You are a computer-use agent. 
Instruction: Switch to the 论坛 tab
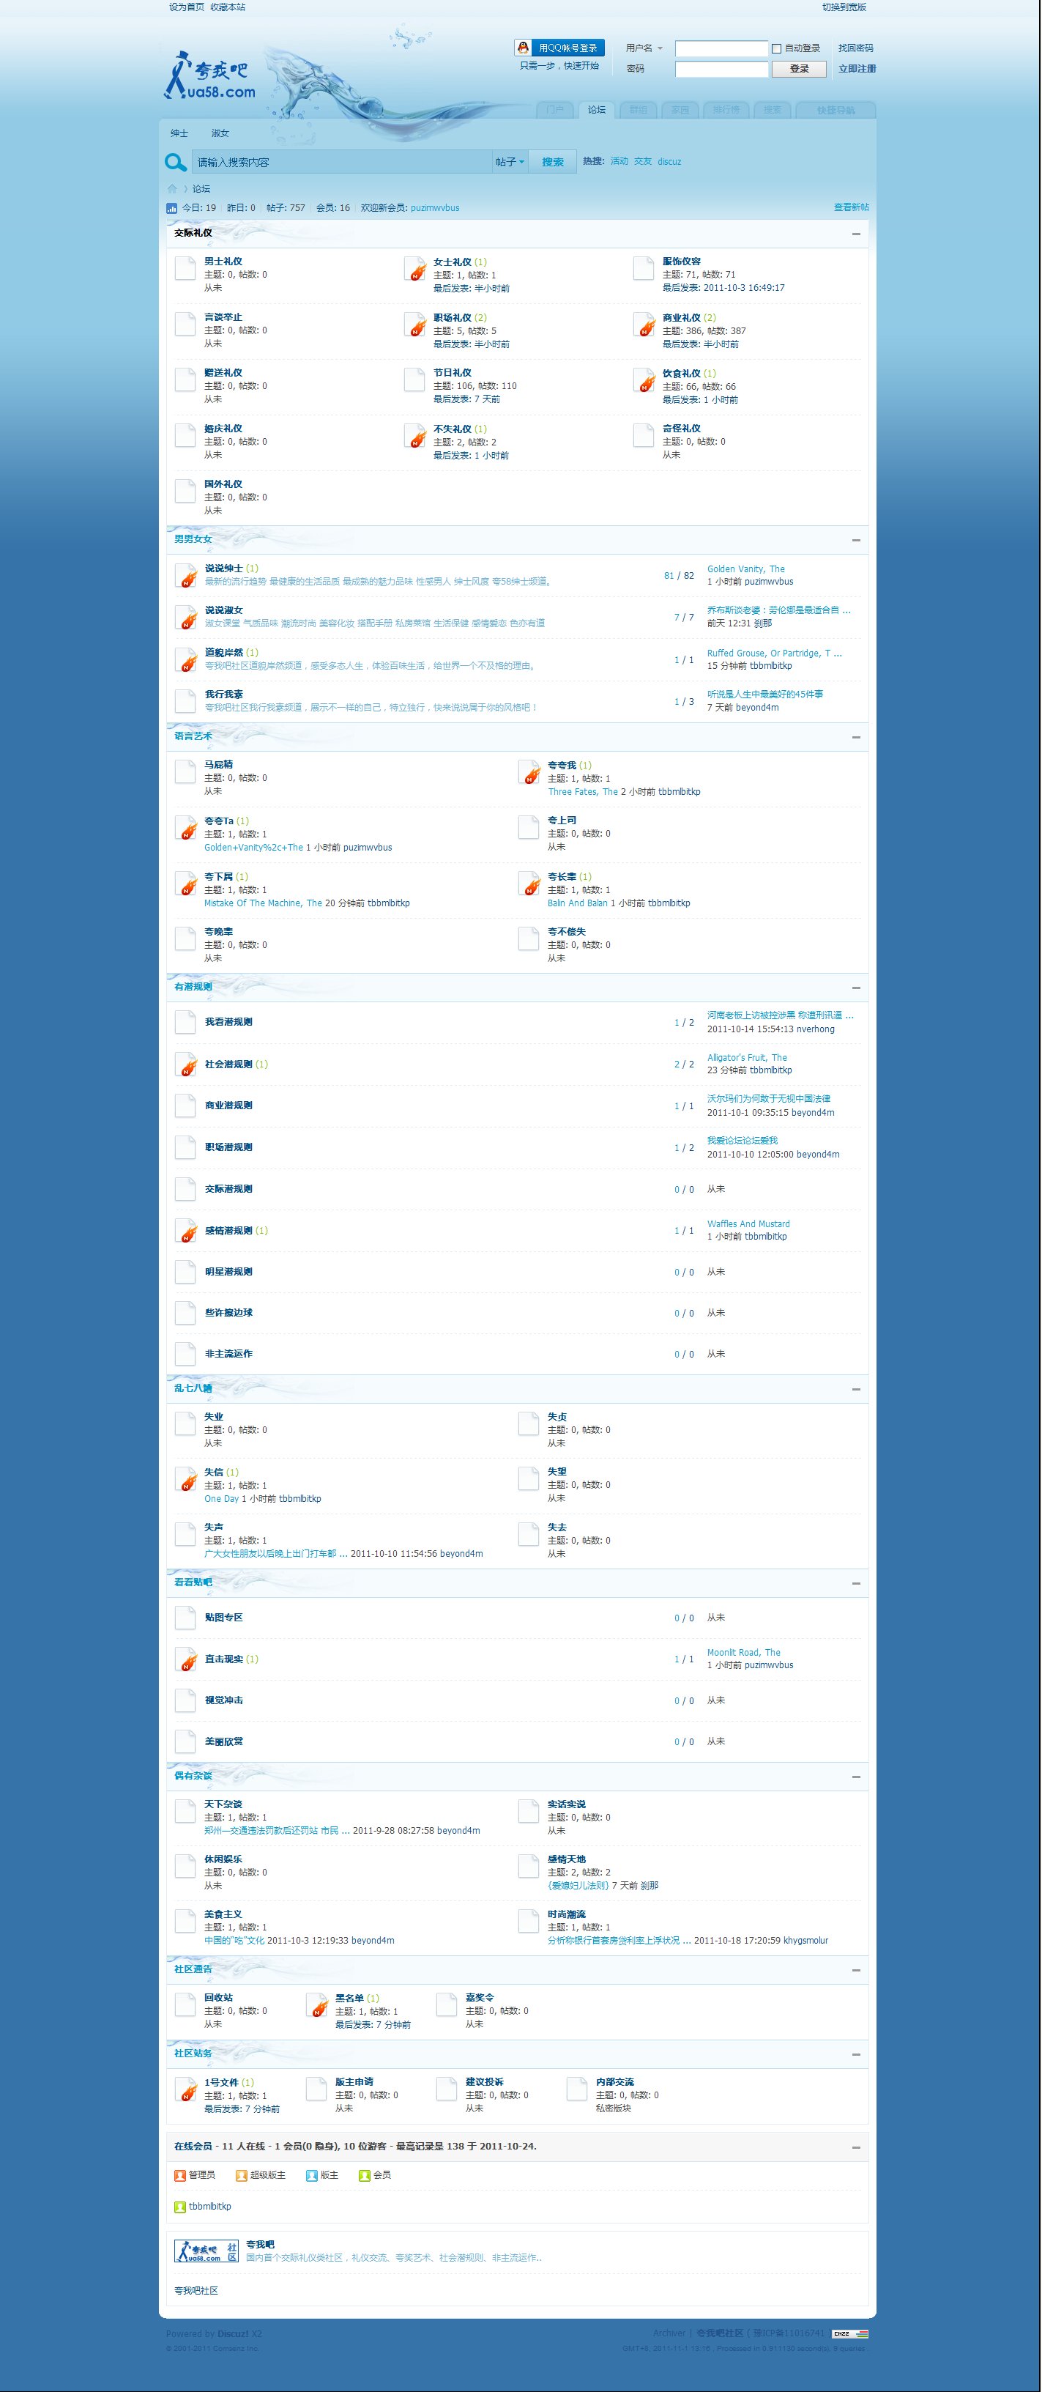(x=597, y=110)
